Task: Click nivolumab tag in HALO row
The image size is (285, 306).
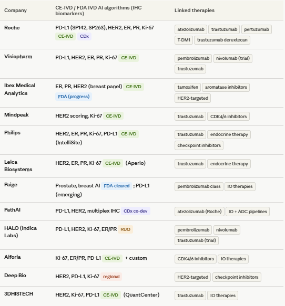Action: tap(227, 230)
